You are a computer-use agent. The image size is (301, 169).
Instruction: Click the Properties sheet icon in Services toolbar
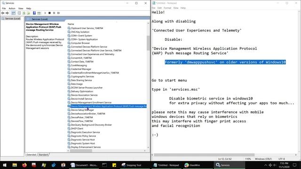click(19, 13)
